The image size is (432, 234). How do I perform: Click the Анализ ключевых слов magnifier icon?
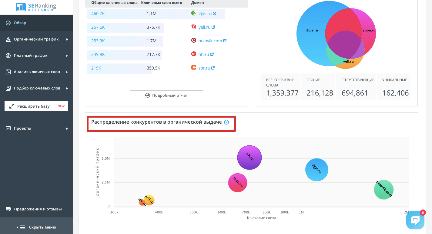click(x=8, y=72)
